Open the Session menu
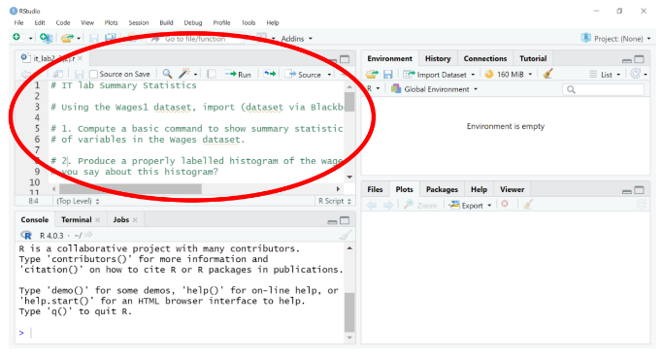Image resolution: width=663 pixels, height=357 pixels. (x=139, y=23)
